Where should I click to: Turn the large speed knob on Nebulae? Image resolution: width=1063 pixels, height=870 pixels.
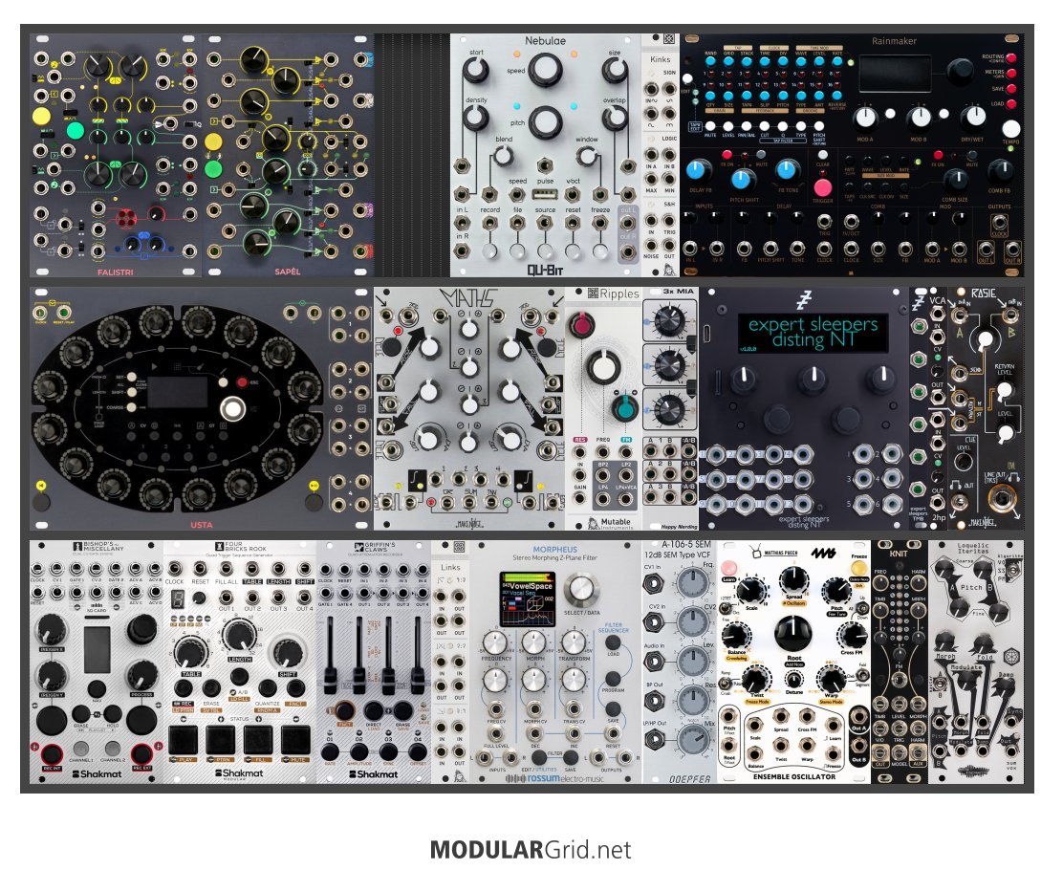(544, 69)
